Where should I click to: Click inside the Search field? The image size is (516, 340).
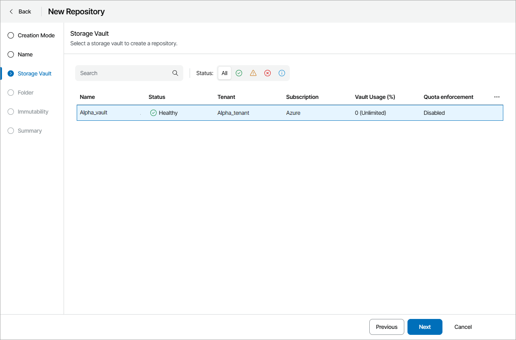(119, 73)
